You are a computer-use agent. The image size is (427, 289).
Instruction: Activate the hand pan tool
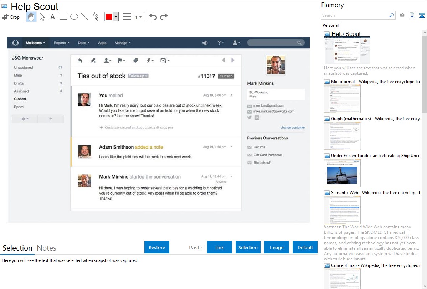(x=31, y=17)
